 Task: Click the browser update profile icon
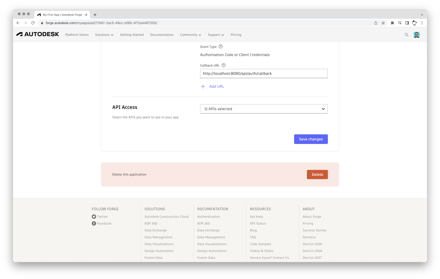coord(414,23)
